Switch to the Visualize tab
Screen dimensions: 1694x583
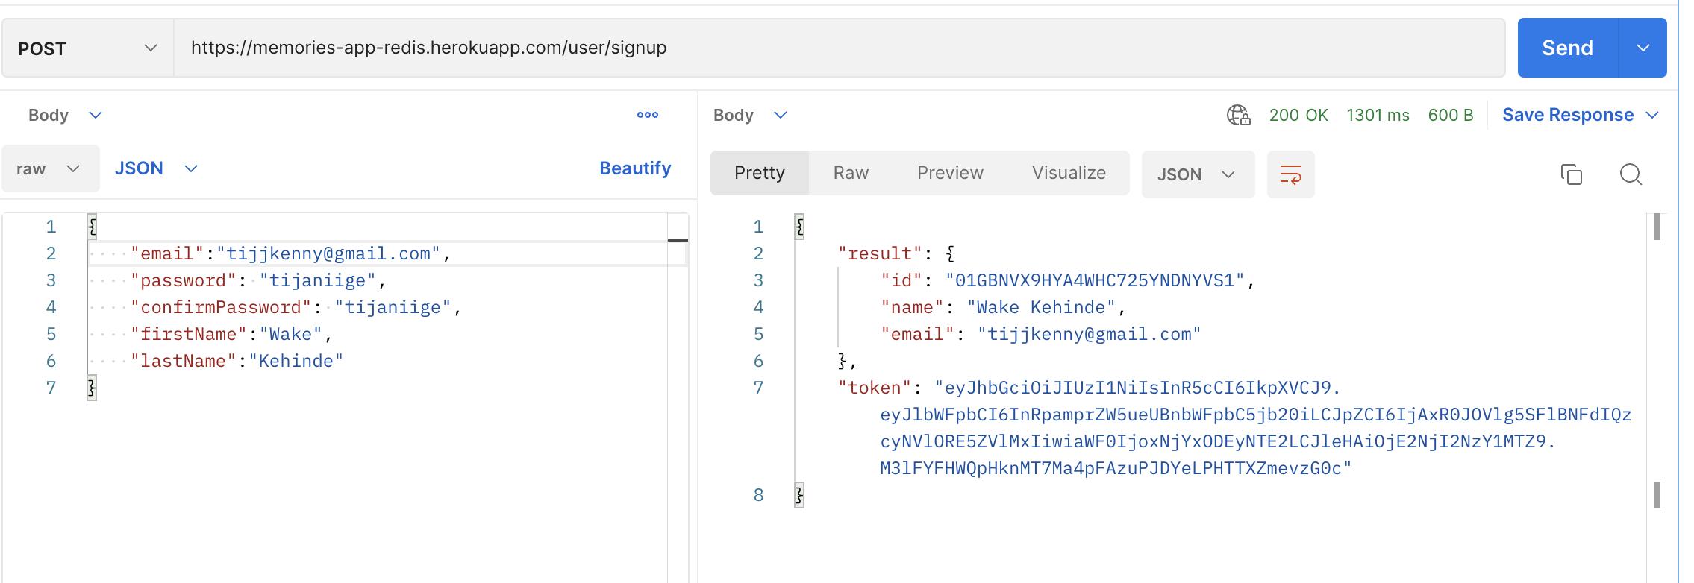pos(1069,173)
